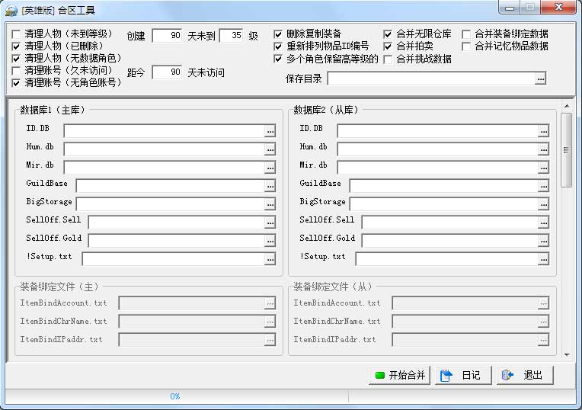Click browse button for main Hum.db
The image size is (582, 410).
[x=270, y=149]
